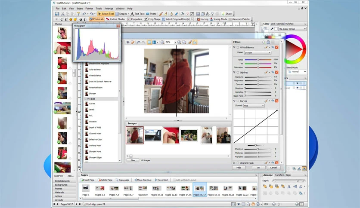The image size is (360, 208).
Task: Click the pan hand icon in status bar
Action: click(x=253, y=204)
